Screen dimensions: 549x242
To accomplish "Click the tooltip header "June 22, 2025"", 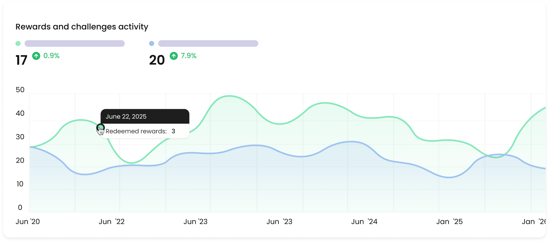I will pos(126,116).
